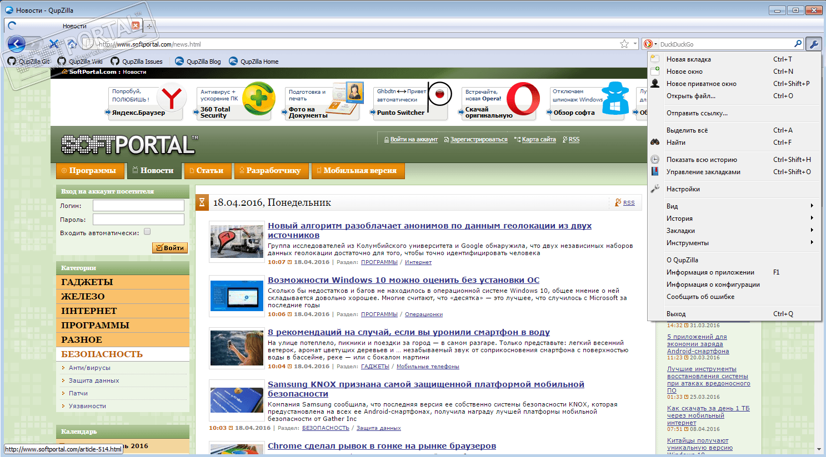
Task: Click into the Пароль input field
Action: 138,220
